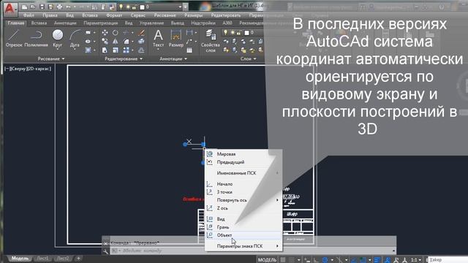Expand the Аннотации panel flyout

[173, 58]
